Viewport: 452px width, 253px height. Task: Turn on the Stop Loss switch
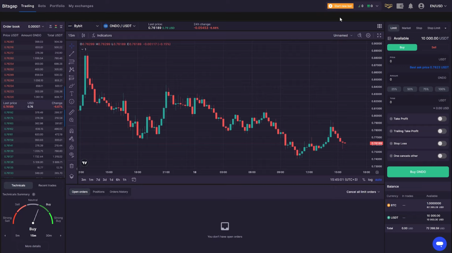441,143
